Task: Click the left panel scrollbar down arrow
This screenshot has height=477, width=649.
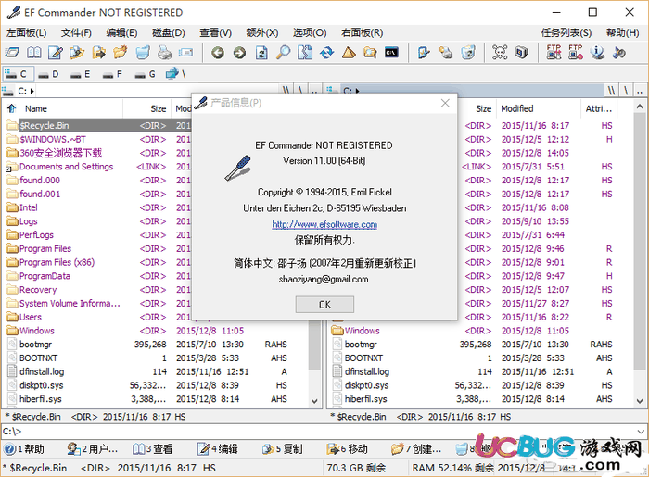Action: coord(314,401)
